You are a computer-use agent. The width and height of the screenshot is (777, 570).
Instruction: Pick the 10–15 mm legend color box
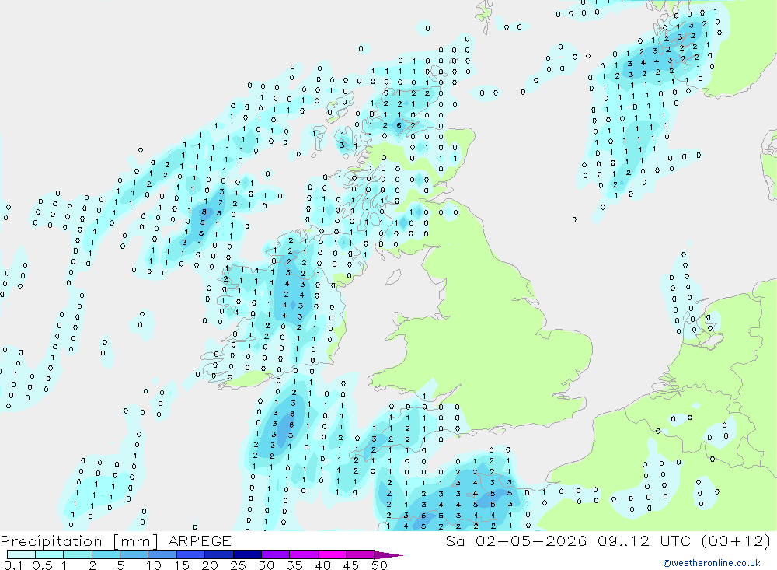tap(162, 554)
